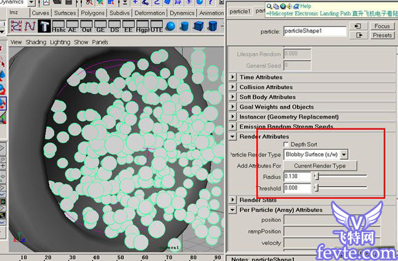Click the particle name field particleShape1
The width and height of the screenshot is (398, 261).
[x=315, y=31]
